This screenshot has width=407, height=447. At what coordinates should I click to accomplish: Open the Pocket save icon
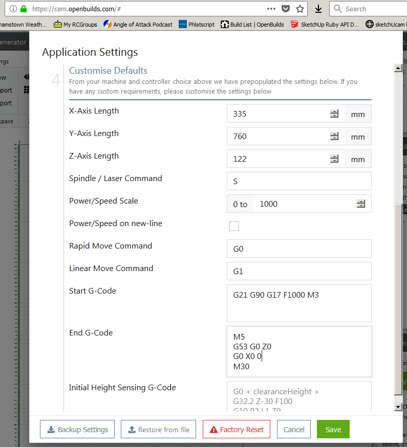pyautogui.click(x=286, y=9)
